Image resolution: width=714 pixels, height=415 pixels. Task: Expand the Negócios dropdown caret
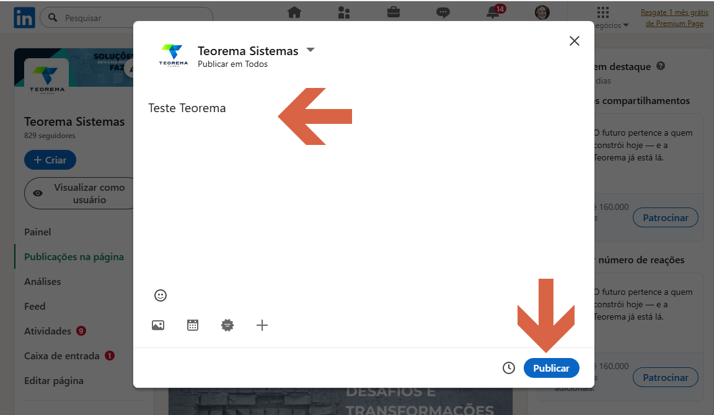[x=625, y=25]
